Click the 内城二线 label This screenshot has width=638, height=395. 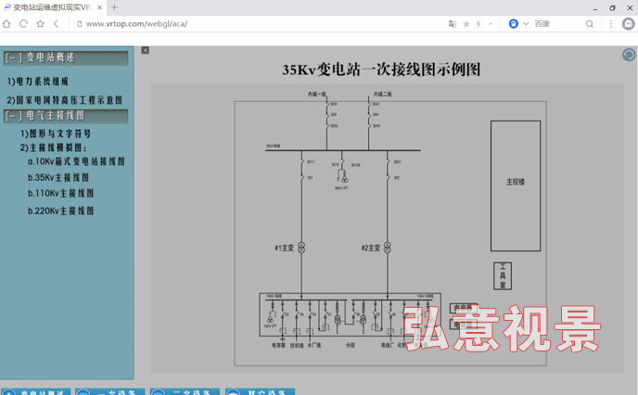pos(382,94)
